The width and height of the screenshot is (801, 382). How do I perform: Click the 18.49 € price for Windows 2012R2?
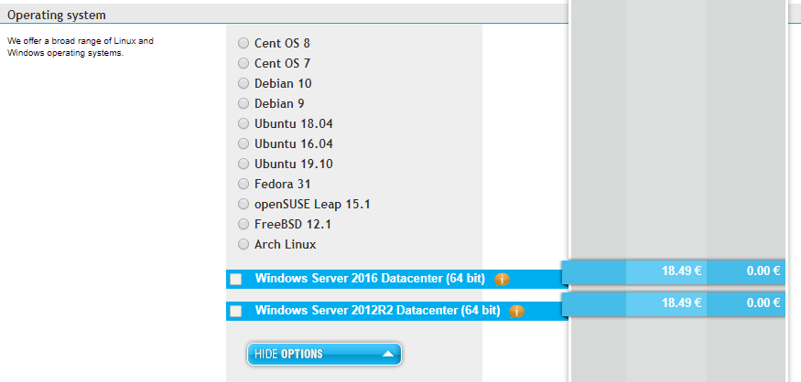pyautogui.click(x=681, y=302)
